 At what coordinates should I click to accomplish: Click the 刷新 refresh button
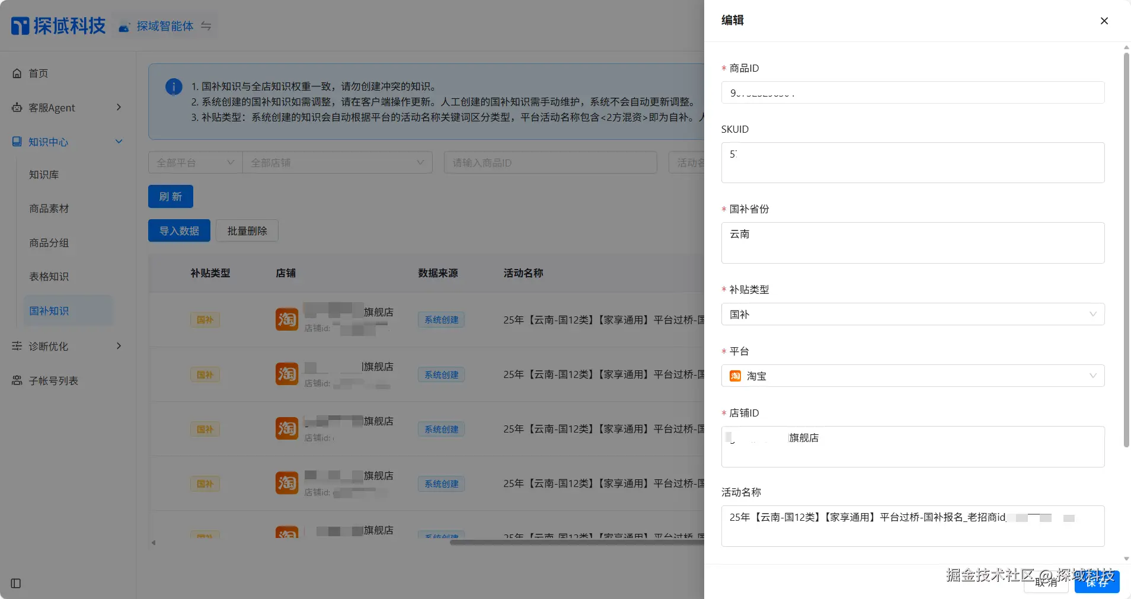point(170,196)
